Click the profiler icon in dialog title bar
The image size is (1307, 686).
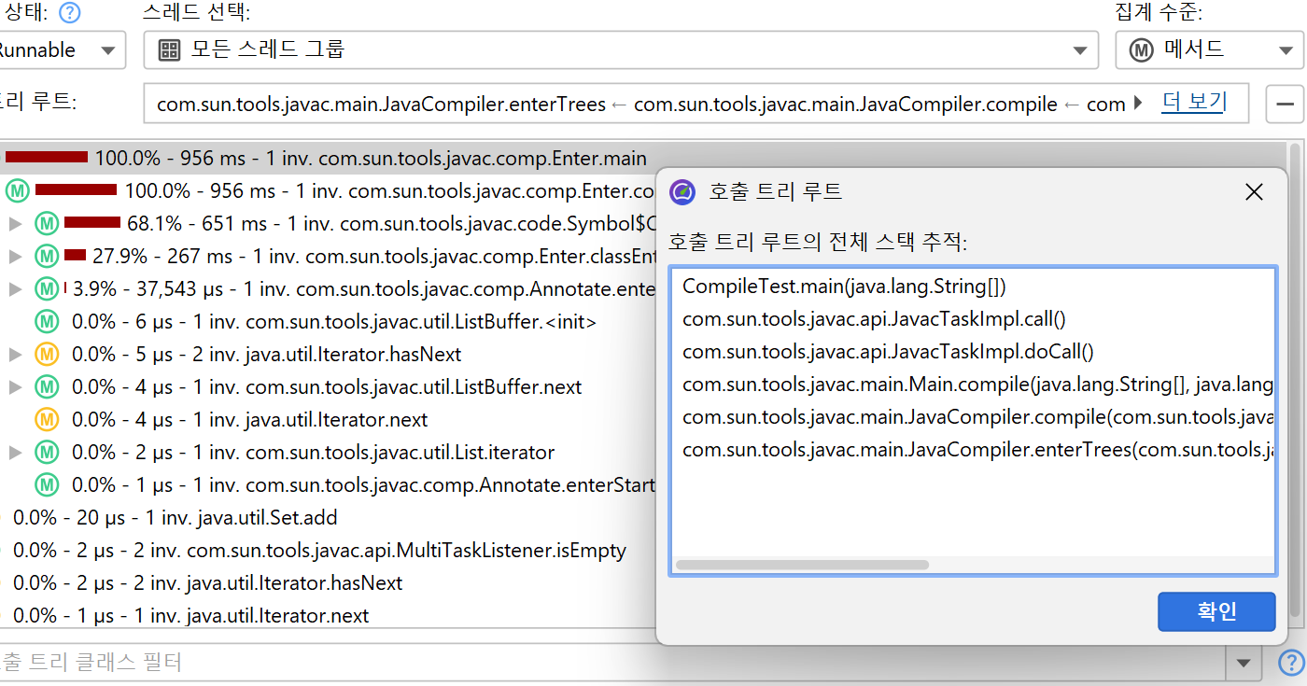[683, 192]
